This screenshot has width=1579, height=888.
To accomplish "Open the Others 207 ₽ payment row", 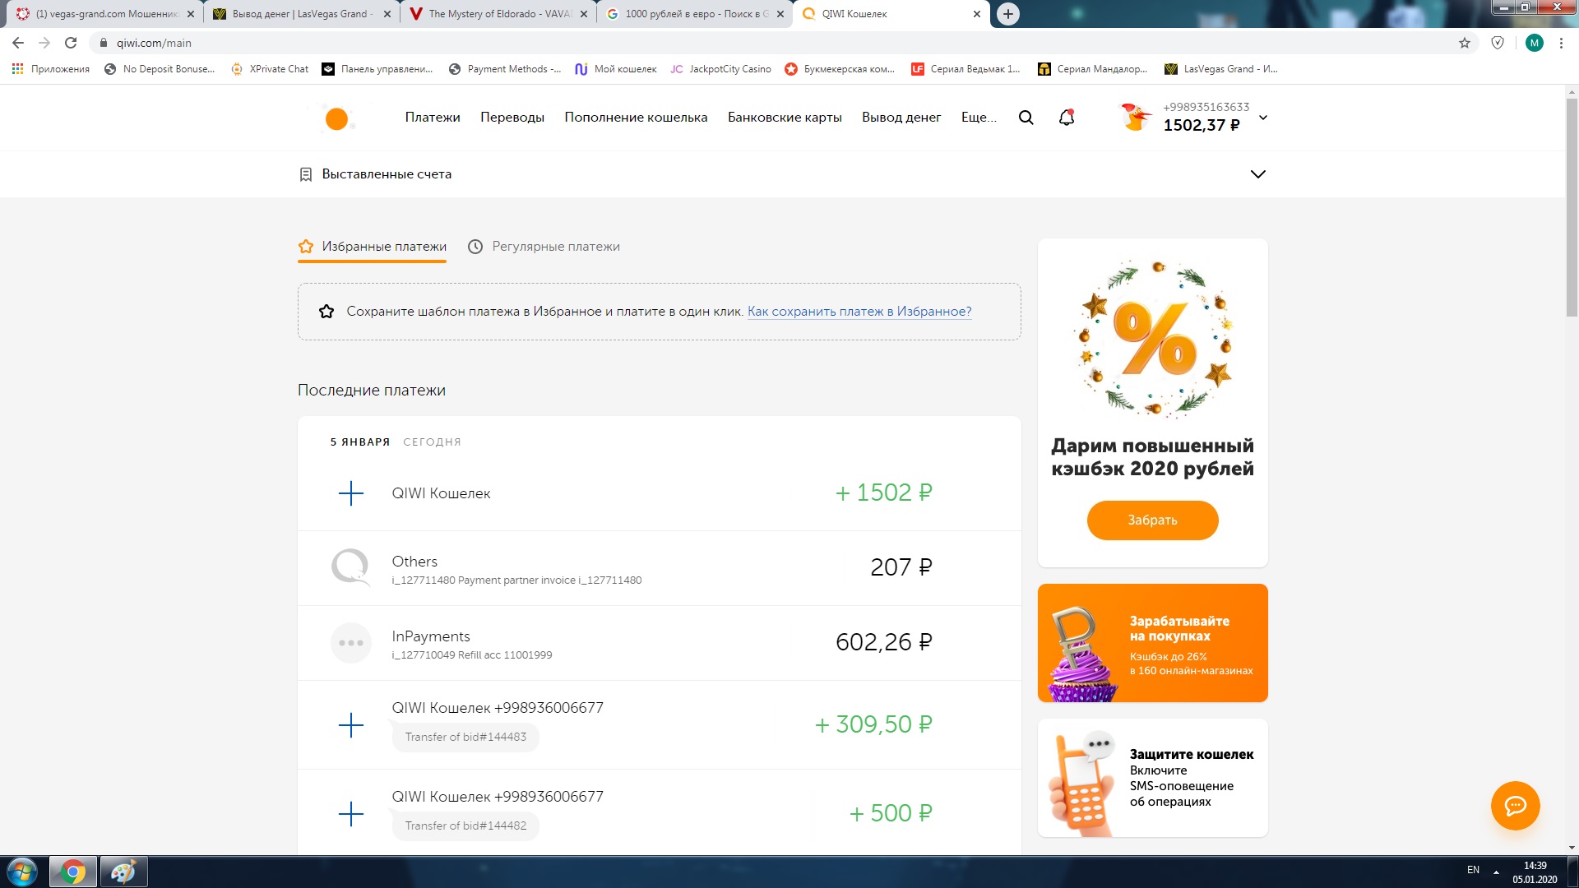I will 660,568.
